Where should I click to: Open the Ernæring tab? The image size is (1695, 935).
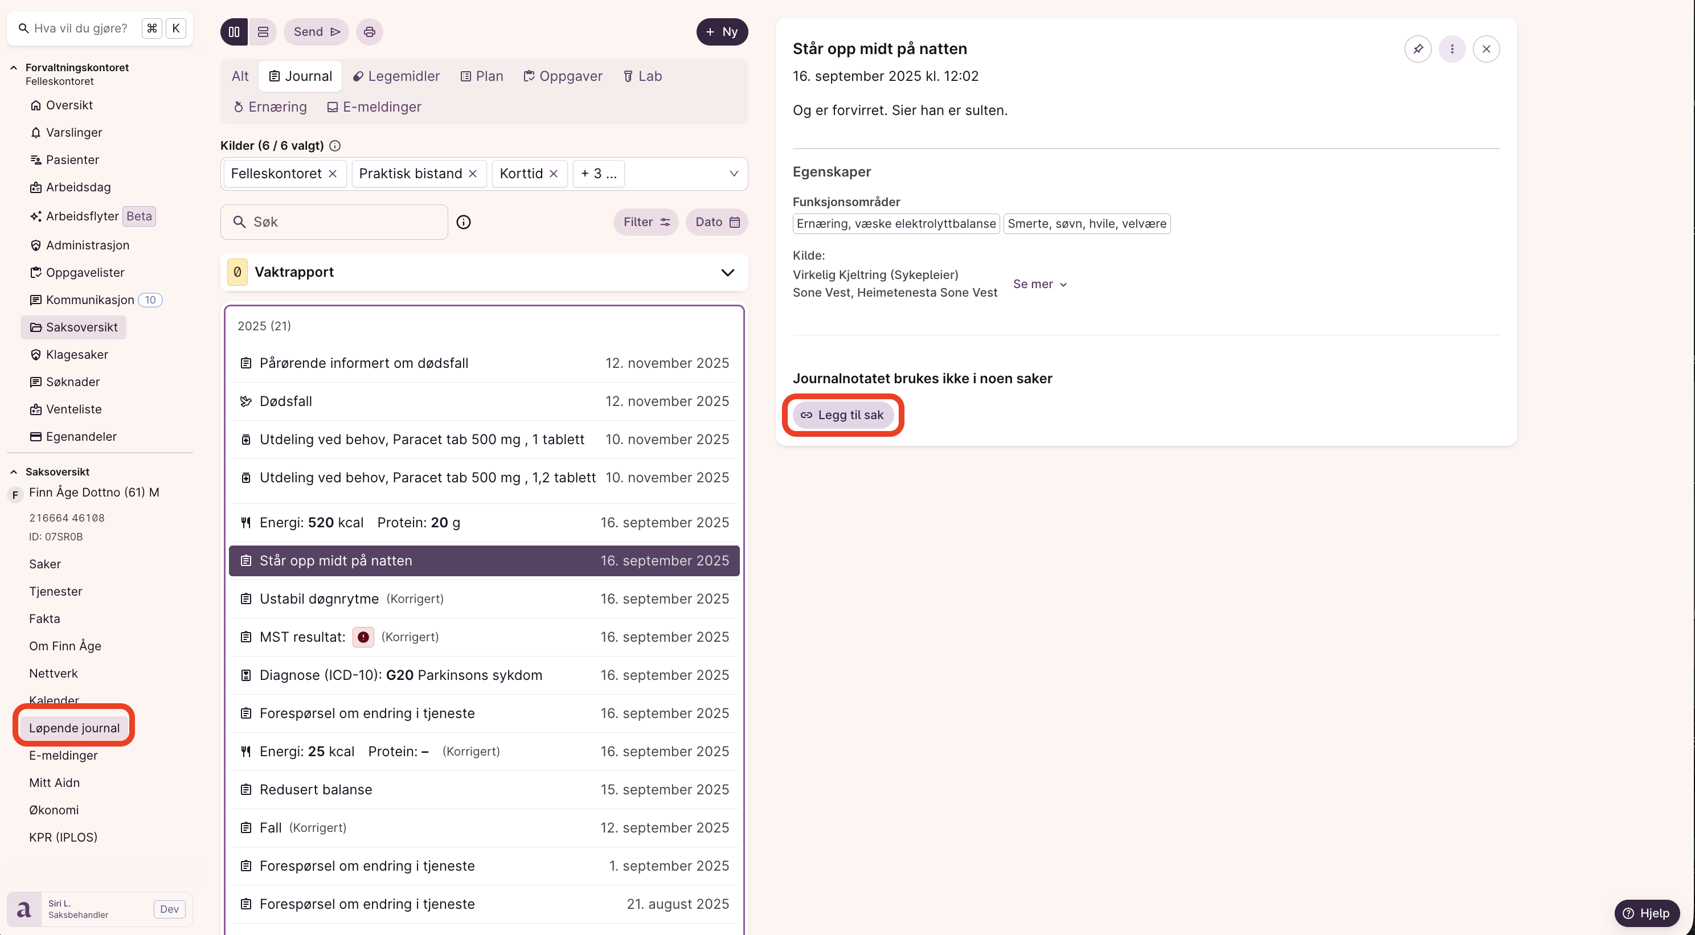point(270,106)
